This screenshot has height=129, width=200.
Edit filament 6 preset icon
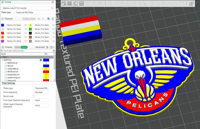(x=54, y=33)
